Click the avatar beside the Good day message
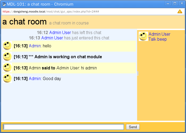 [x=7, y=78]
